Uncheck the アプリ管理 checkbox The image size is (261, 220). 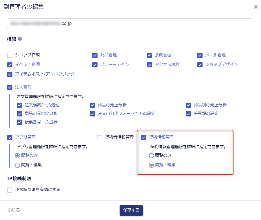tap(10, 138)
